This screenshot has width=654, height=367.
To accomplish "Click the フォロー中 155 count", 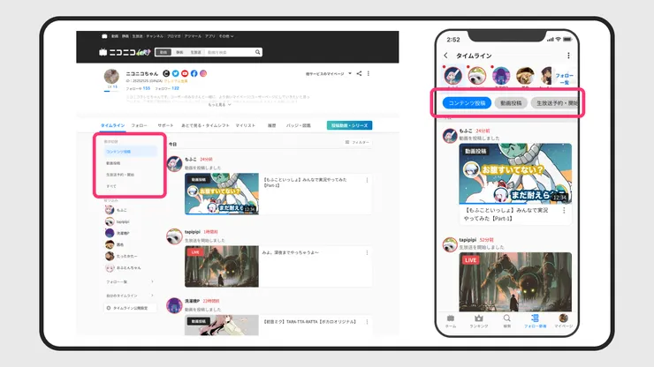I will tap(138, 89).
